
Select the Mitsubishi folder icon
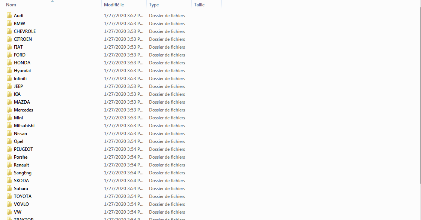point(9,125)
